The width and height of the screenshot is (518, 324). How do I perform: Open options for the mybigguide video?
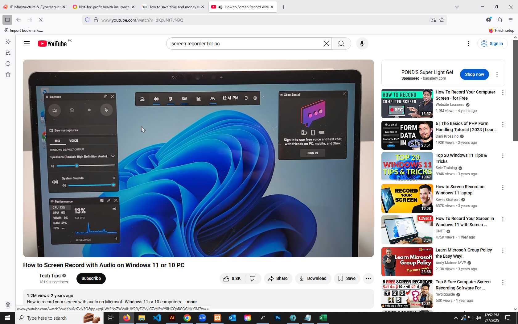point(503,282)
